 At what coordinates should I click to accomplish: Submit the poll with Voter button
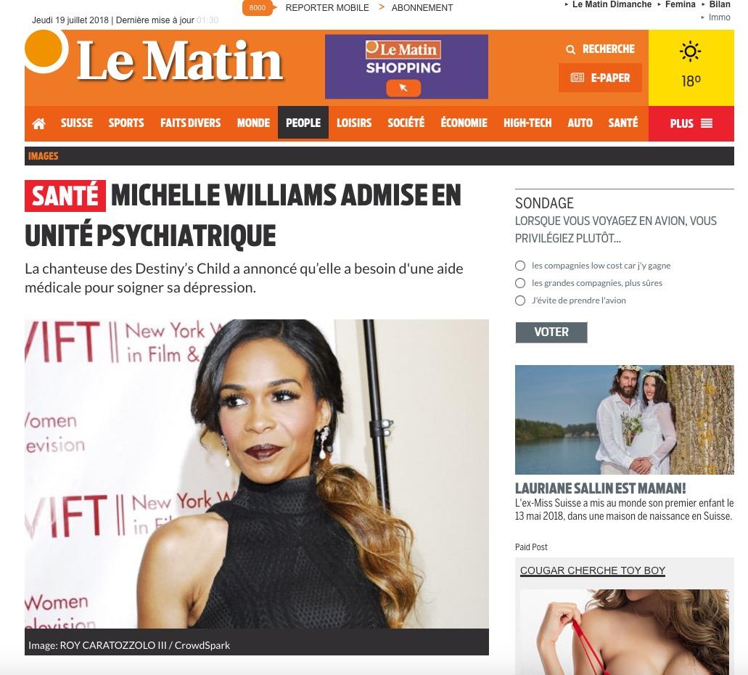551,332
